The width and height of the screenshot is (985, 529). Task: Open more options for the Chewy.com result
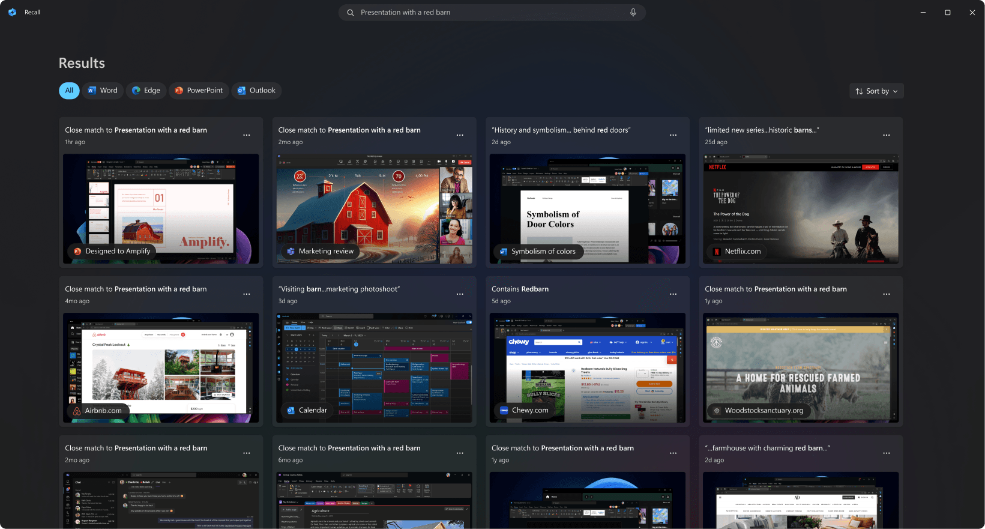click(x=673, y=294)
